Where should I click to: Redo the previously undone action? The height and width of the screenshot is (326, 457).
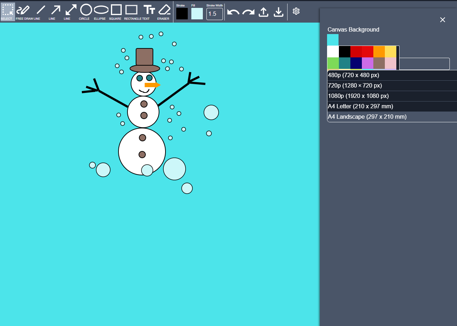click(x=248, y=12)
